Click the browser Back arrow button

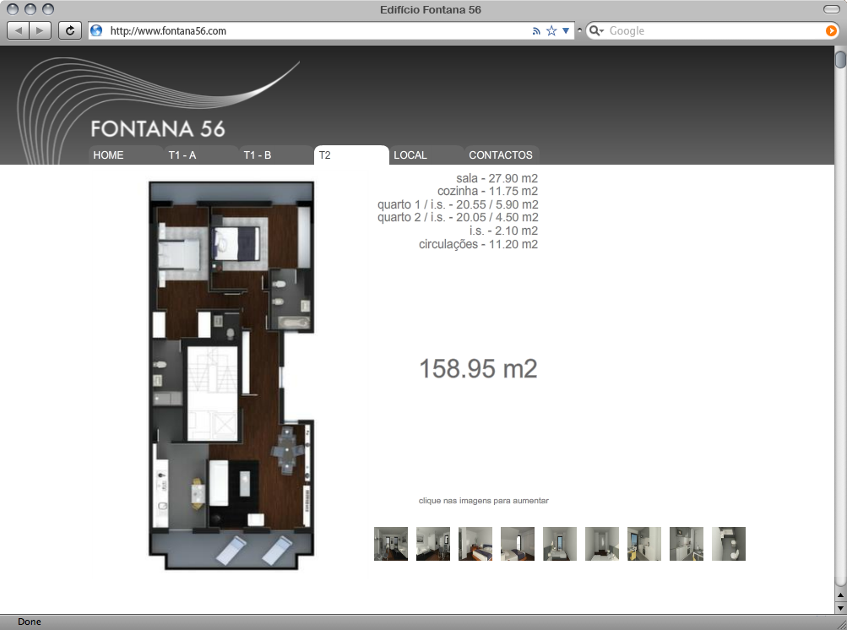19,30
